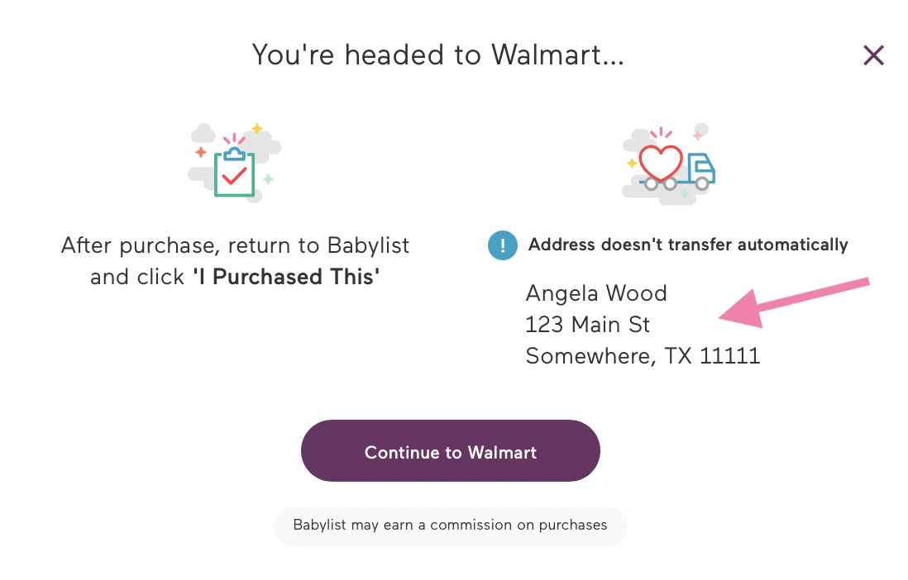Click the Babylist commission notice pill
This screenshot has width=908, height=580.
451,525
